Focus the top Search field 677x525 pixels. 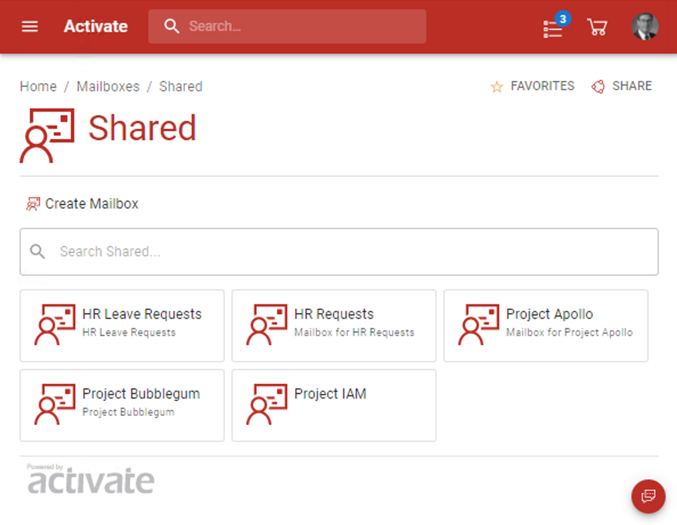(287, 26)
